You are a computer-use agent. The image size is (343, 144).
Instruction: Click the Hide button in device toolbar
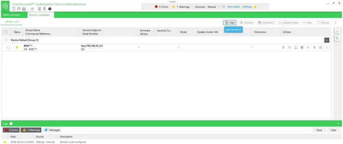pyautogui.click(x=307, y=23)
